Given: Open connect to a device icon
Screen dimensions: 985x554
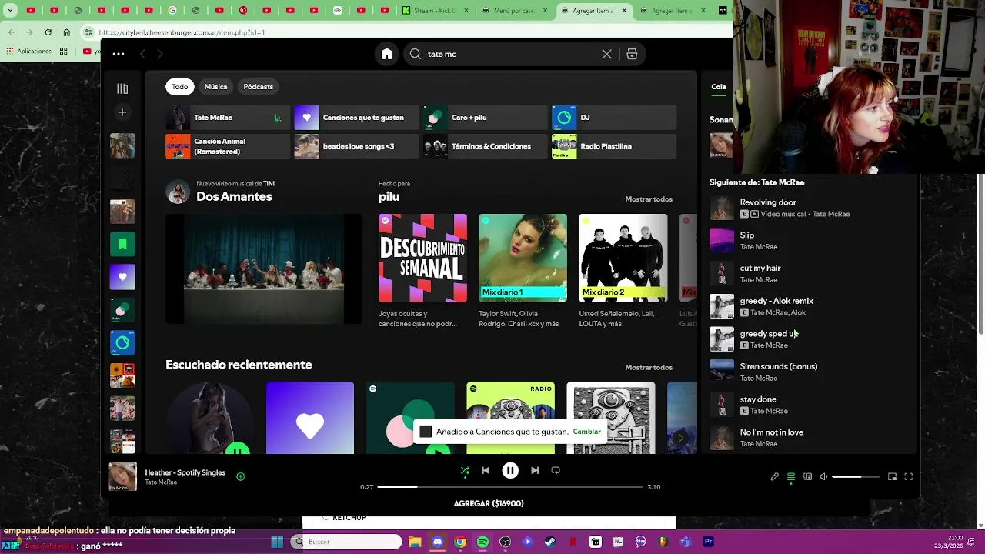Looking at the screenshot, I should (807, 477).
